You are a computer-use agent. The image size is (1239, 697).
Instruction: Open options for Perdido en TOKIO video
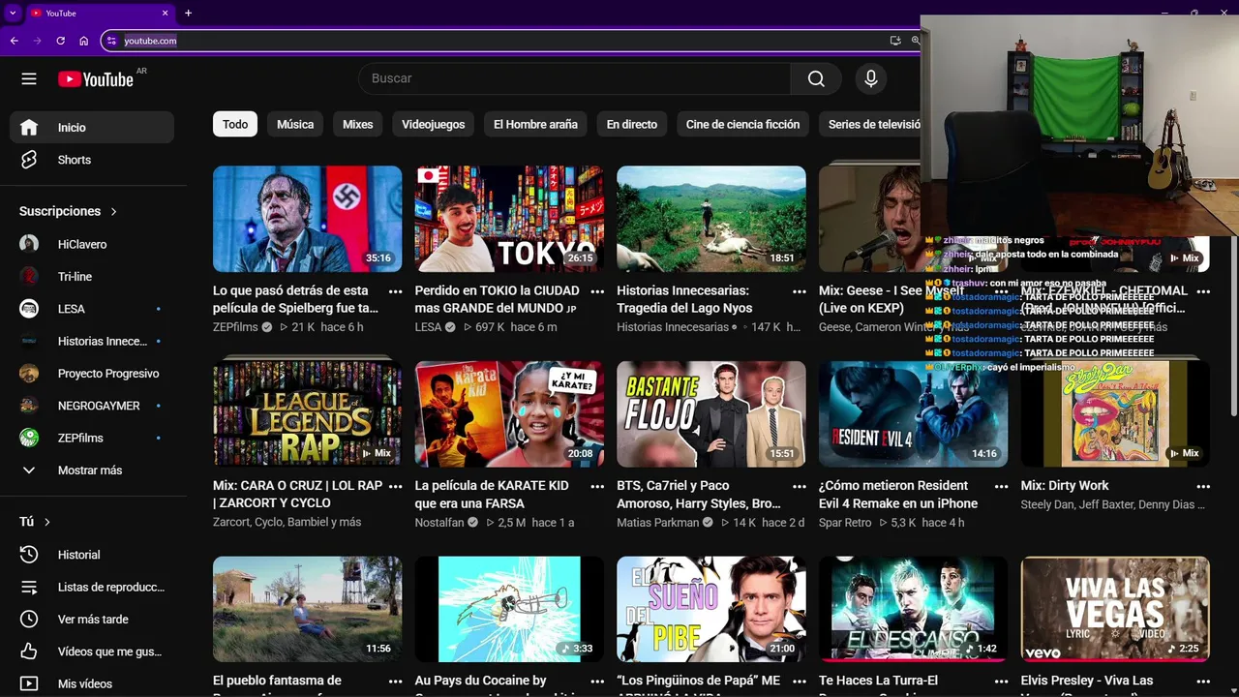(x=597, y=291)
